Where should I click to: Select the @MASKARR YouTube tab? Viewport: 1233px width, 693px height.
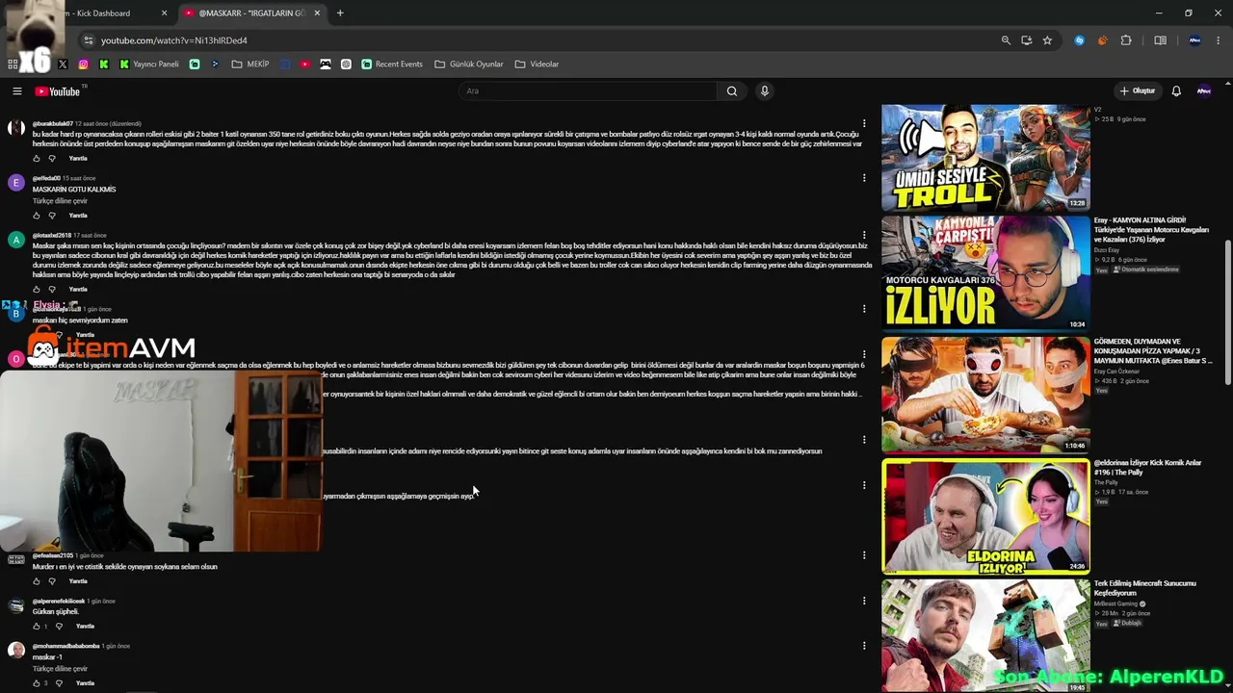(x=254, y=13)
